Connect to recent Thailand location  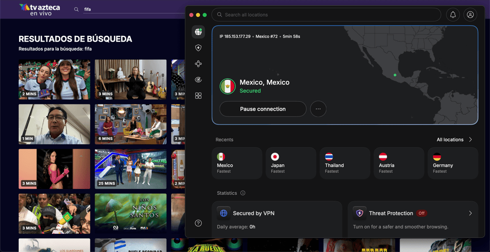point(345,163)
